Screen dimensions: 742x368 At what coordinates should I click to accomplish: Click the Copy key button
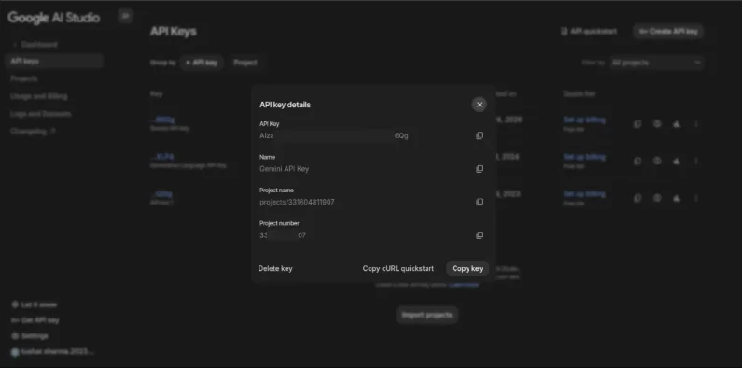467,269
